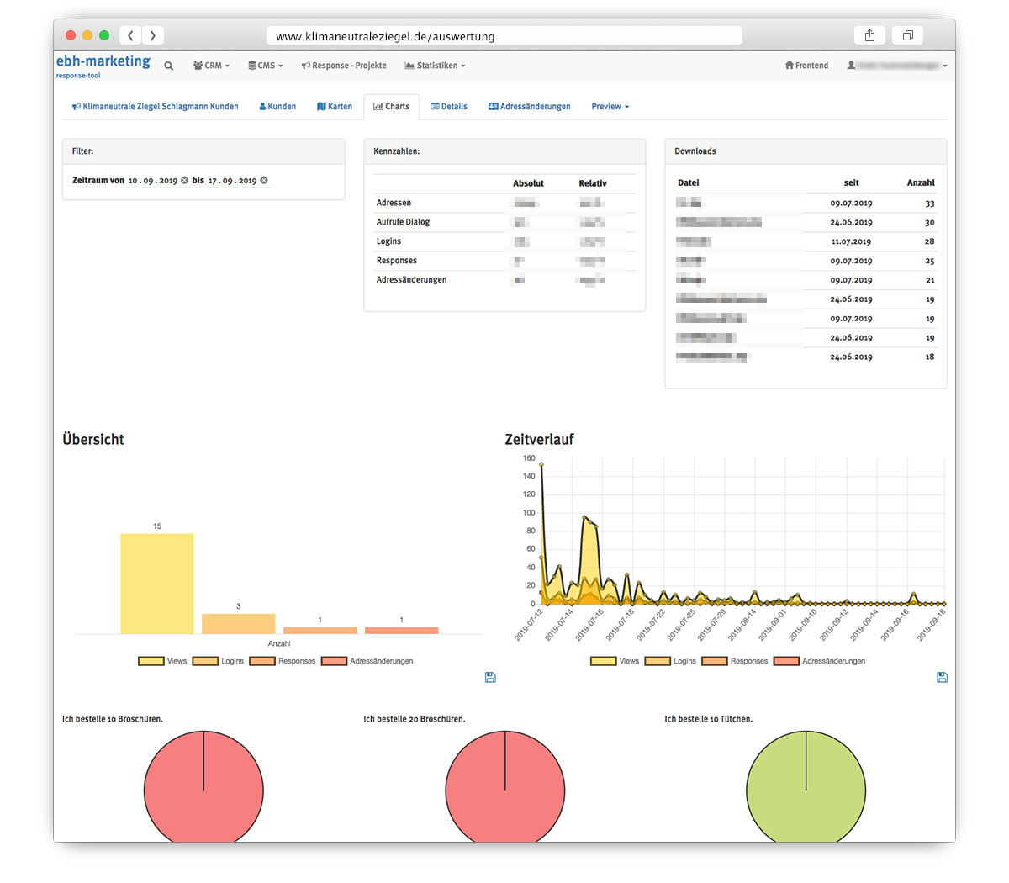Open the Adressänderungen tab
Image resolution: width=1009 pixels, height=883 pixels.
(529, 107)
